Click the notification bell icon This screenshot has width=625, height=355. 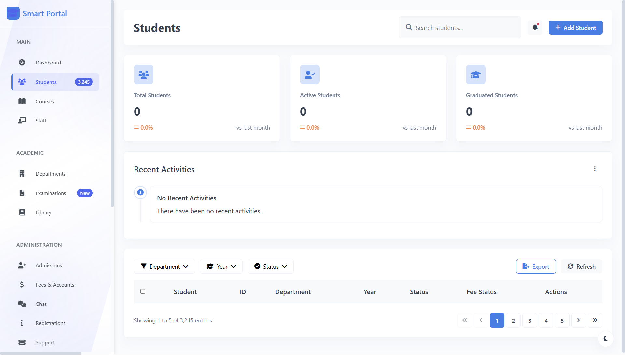[x=534, y=27]
